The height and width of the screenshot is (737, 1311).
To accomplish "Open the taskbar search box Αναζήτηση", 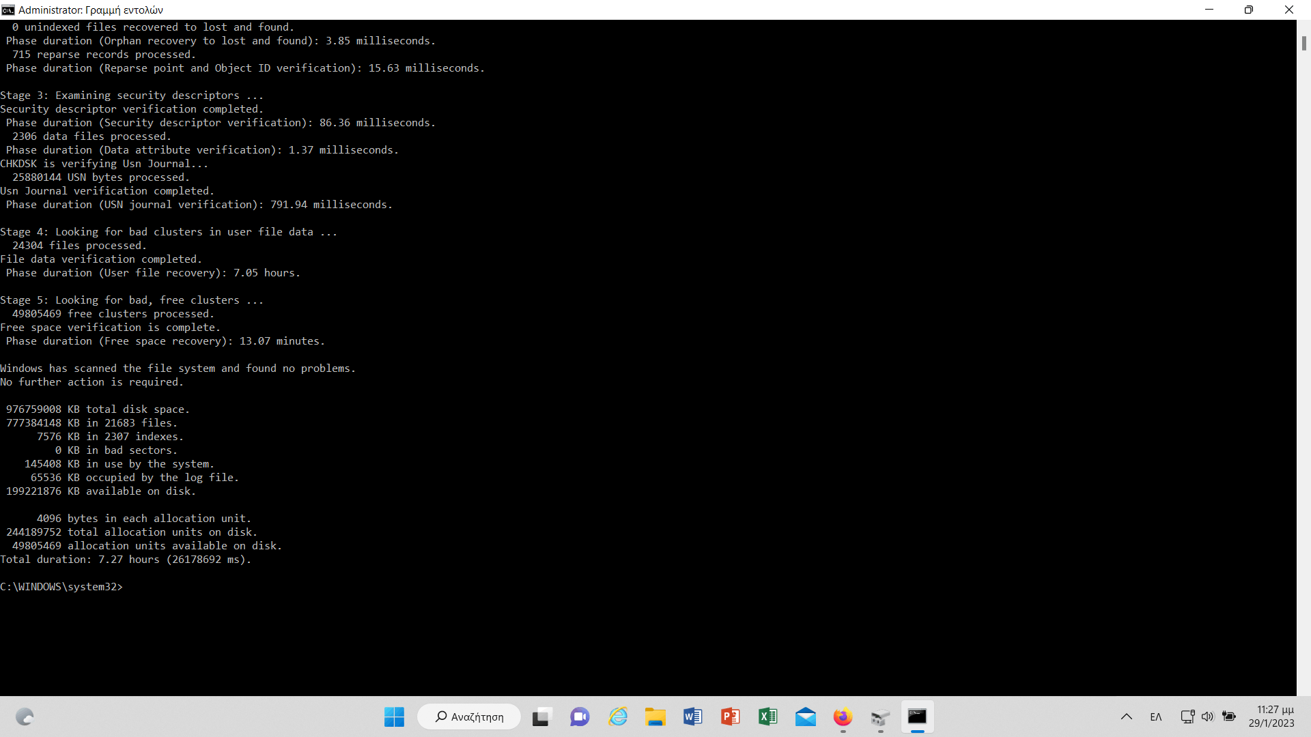I will [x=469, y=717].
